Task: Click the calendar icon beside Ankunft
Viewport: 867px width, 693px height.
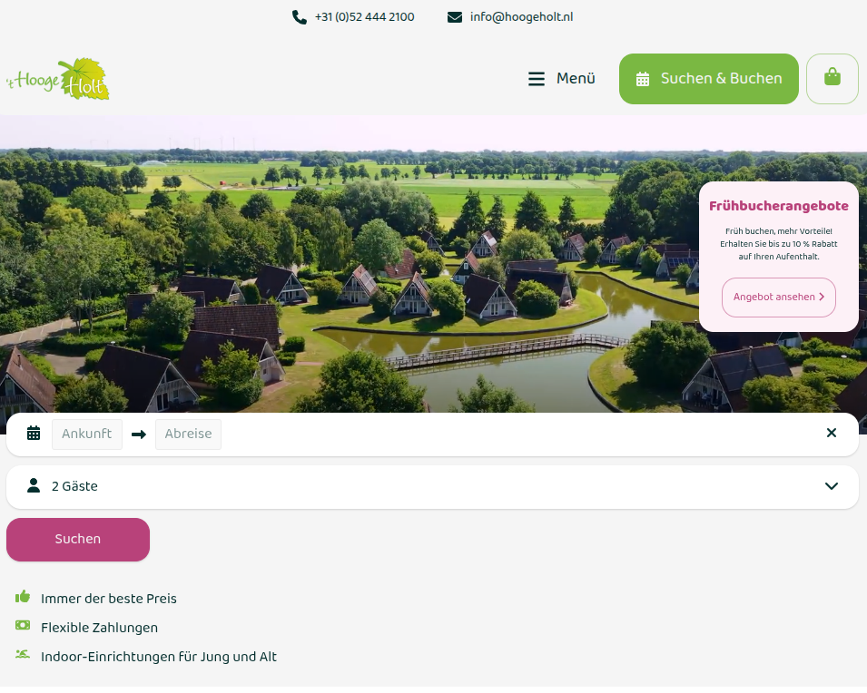Action: pos(34,434)
